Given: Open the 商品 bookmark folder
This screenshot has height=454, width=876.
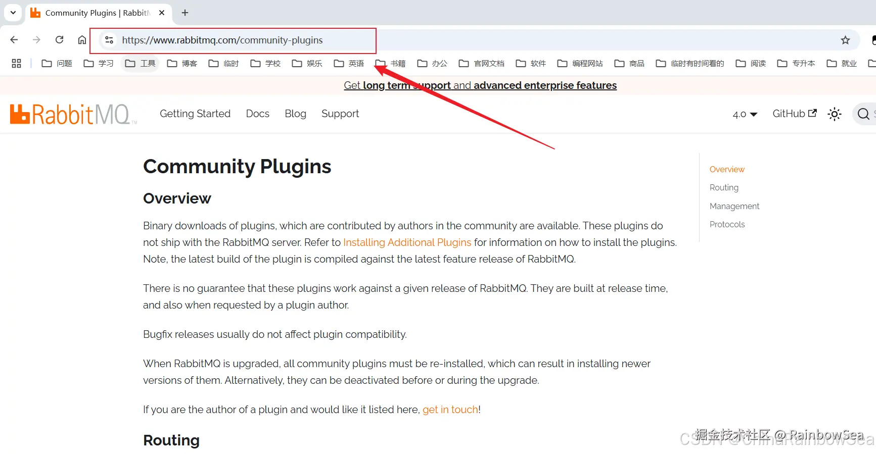Looking at the screenshot, I should [x=630, y=63].
